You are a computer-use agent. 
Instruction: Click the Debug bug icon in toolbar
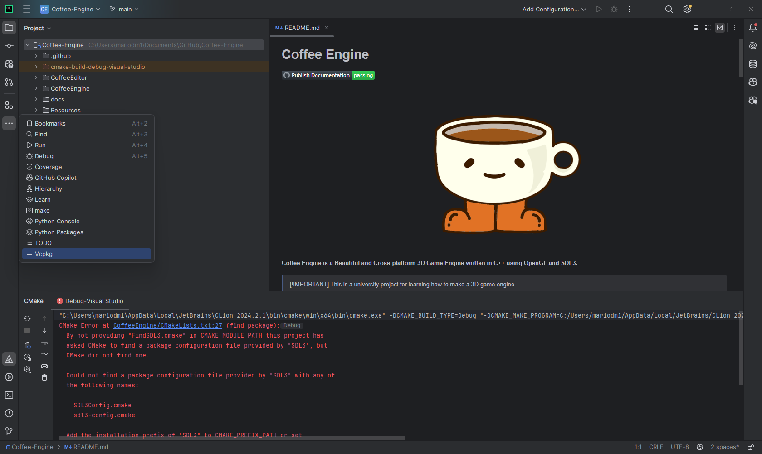(614, 9)
